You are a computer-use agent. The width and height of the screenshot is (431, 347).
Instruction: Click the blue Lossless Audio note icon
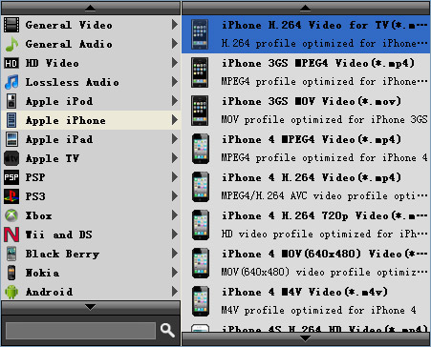tap(11, 82)
